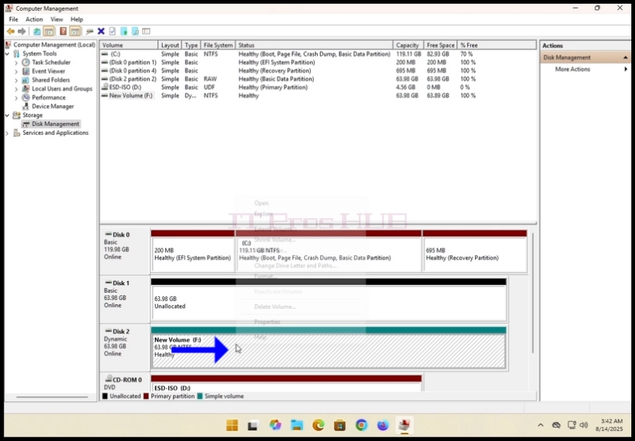
Task: Expand the Task Scheduler node
Action: 16,62
